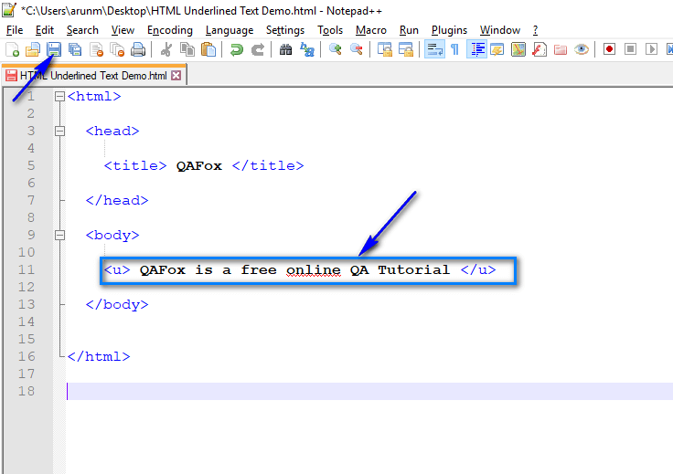Click the macro Playback triangle icon
The height and width of the screenshot is (474, 673).
[651, 49]
